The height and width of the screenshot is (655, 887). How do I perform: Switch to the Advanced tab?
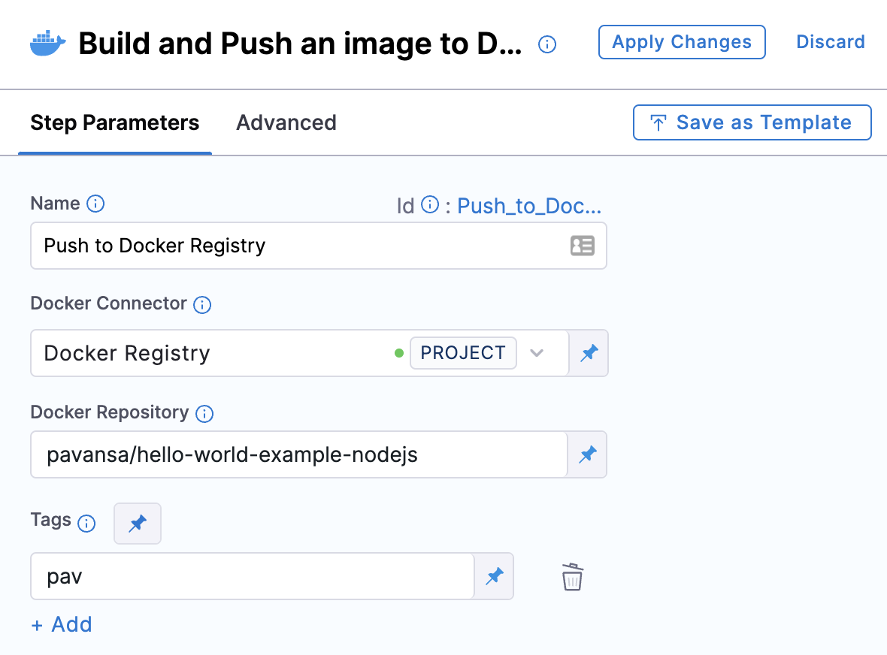pos(286,122)
